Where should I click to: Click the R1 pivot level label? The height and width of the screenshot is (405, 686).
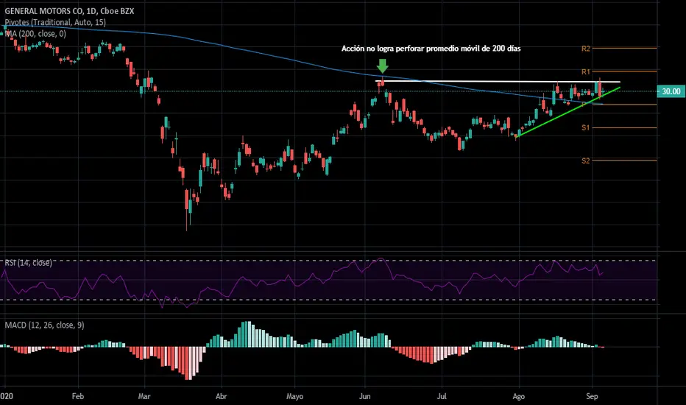point(586,72)
